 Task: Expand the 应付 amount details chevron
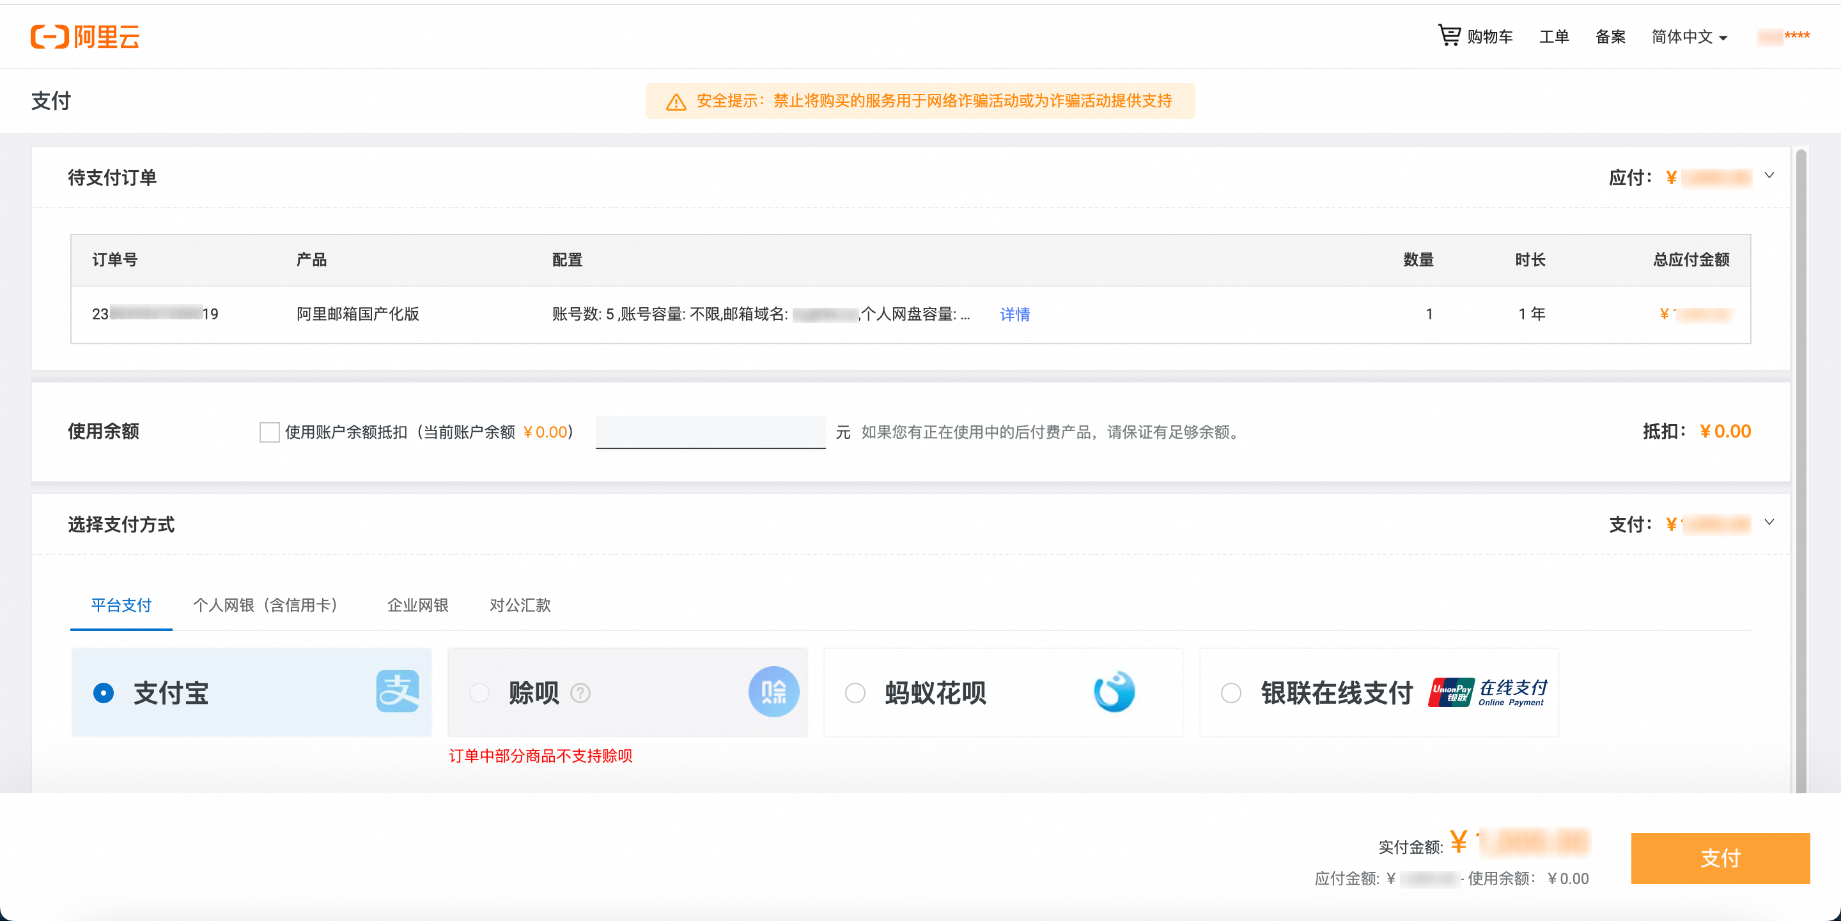(x=1770, y=175)
